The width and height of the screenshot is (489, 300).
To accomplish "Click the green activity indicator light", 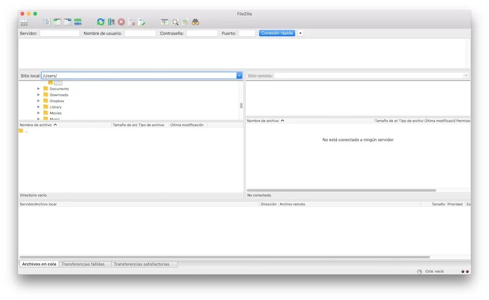I will point(463,272).
